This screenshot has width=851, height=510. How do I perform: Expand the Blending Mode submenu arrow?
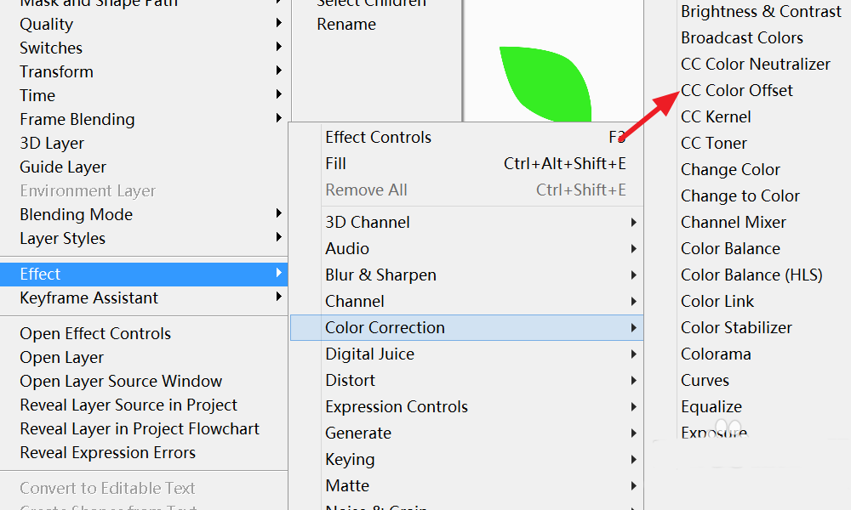279,214
